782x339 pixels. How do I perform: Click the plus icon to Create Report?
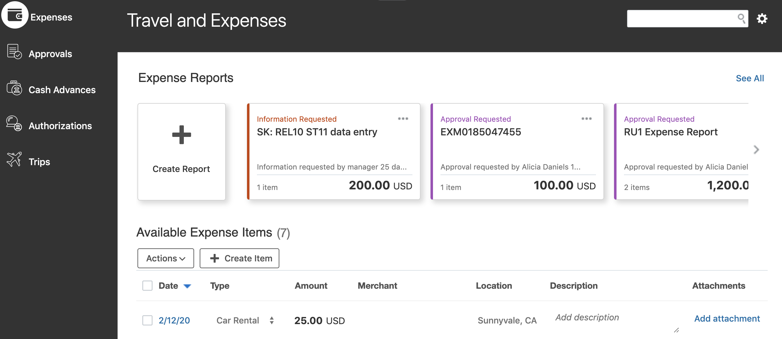tap(181, 135)
